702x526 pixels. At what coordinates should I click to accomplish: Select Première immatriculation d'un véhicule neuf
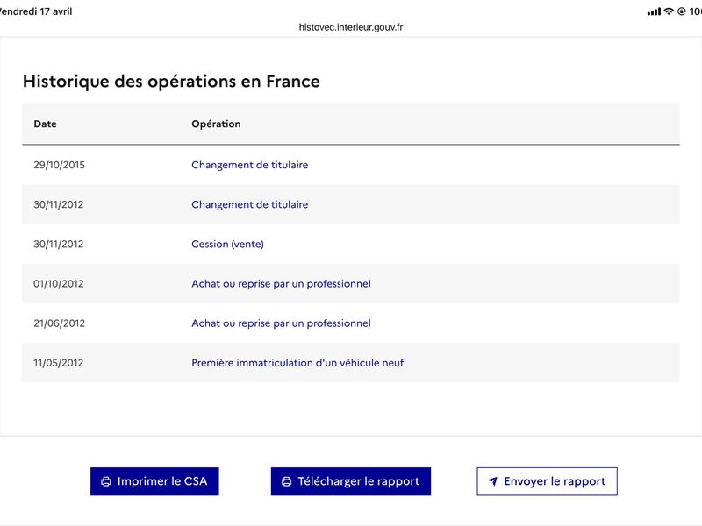[297, 363]
